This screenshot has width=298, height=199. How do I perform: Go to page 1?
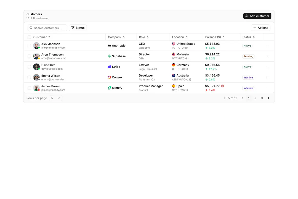pyautogui.click(x=249, y=98)
